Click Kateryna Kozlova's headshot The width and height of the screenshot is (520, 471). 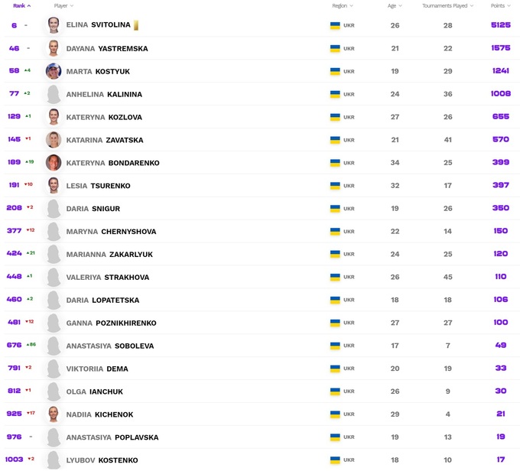(x=54, y=117)
